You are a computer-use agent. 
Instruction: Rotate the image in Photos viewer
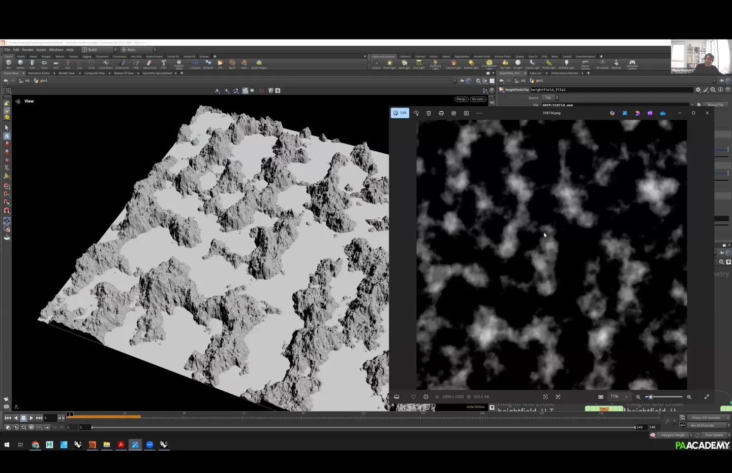pyautogui.click(x=416, y=113)
